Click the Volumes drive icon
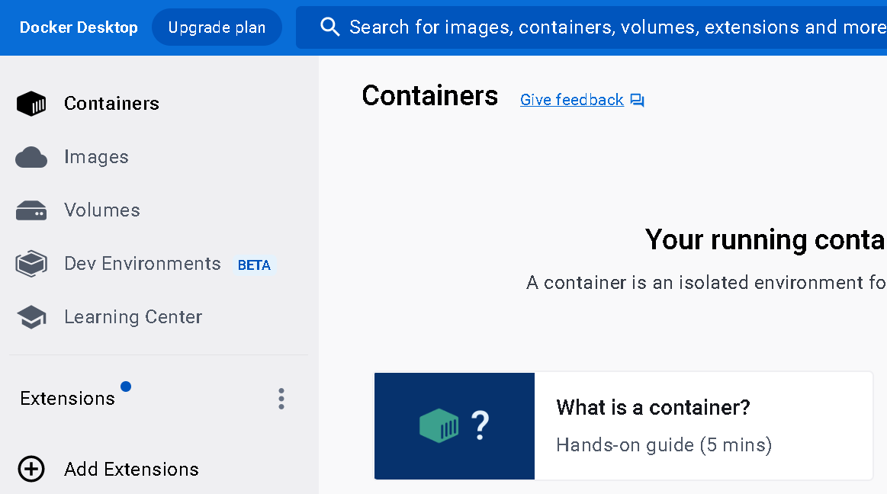This screenshot has height=494, width=887. (31, 210)
